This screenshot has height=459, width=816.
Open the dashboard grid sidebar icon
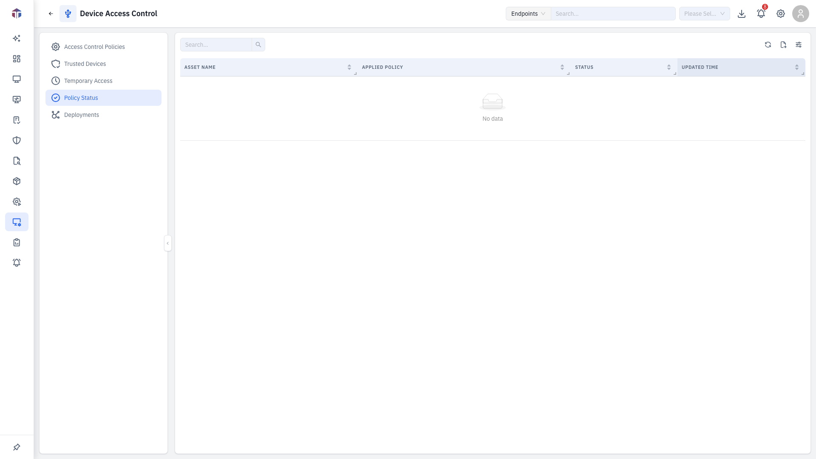pos(17,59)
